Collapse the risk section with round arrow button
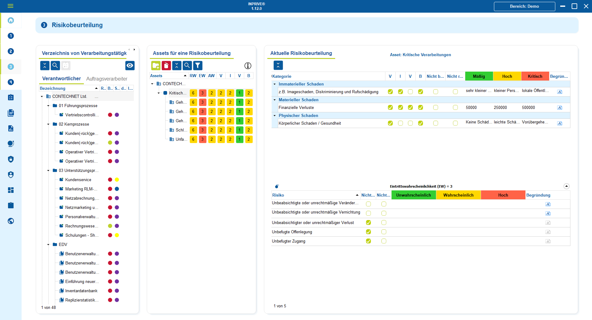This screenshot has height=320, width=592. click(x=566, y=186)
